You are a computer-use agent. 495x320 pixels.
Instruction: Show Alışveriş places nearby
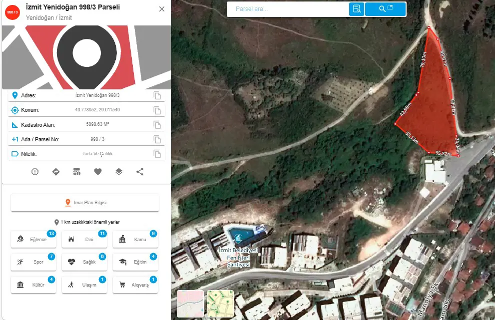135,285
